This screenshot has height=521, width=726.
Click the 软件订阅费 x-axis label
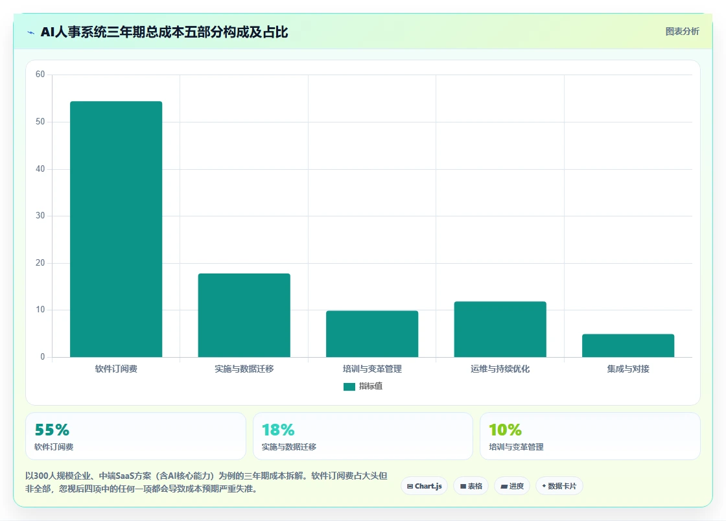click(x=116, y=369)
